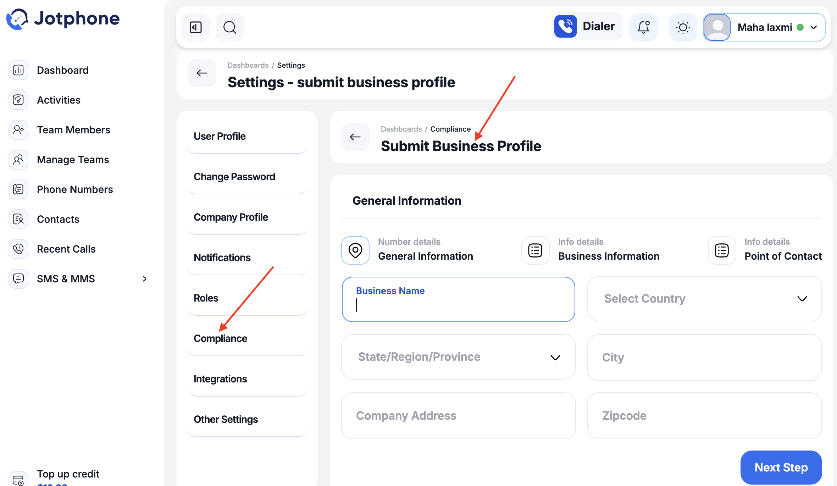This screenshot has height=486, width=837.
Task: Click Dashboards breadcrumb above Settings title
Action: (x=248, y=65)
